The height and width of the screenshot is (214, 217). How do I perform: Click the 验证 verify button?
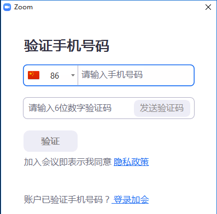point(51,141)
